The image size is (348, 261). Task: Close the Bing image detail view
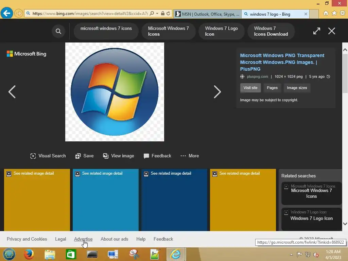click(x=332, y=31)
